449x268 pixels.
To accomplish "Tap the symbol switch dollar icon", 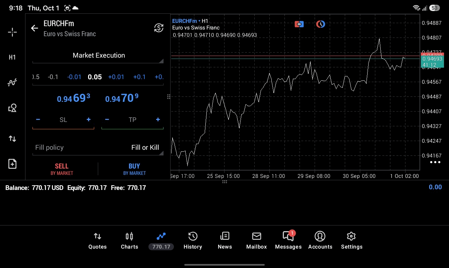I will pos(158,28).
